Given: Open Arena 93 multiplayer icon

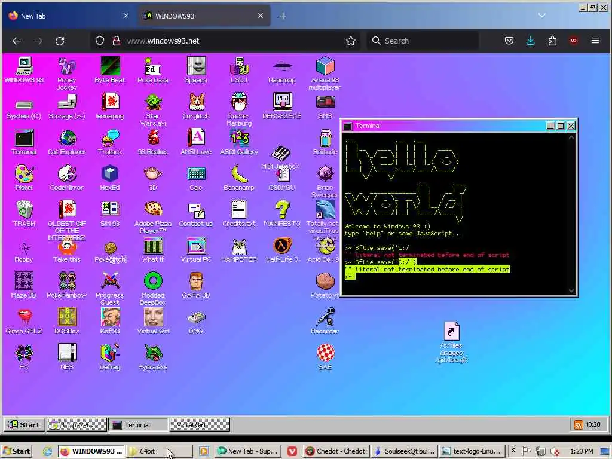Looking at the screenshot, I should 325,74.
